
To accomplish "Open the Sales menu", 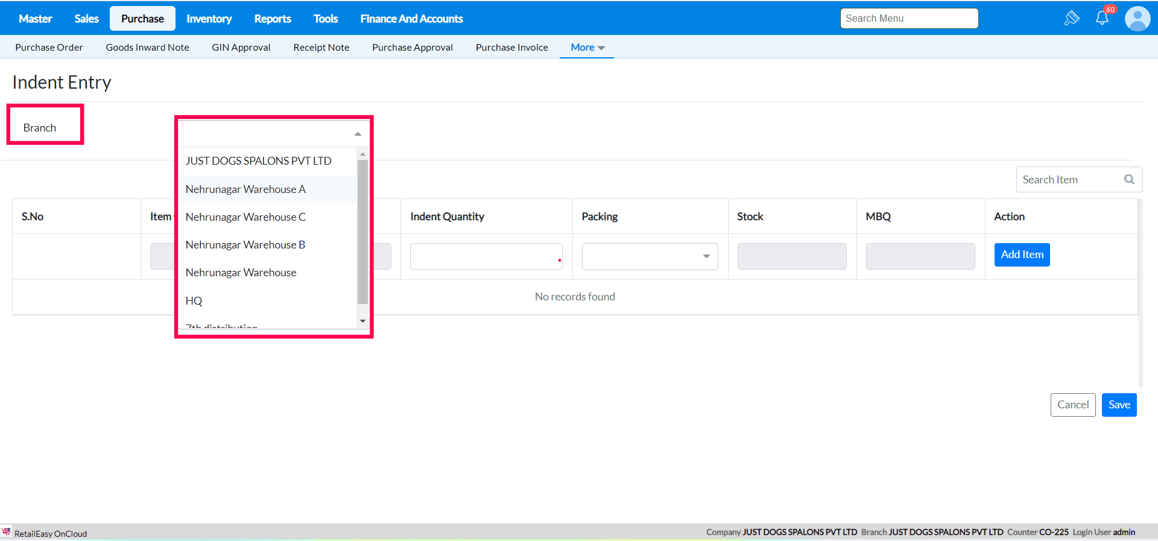I will 86,19.
